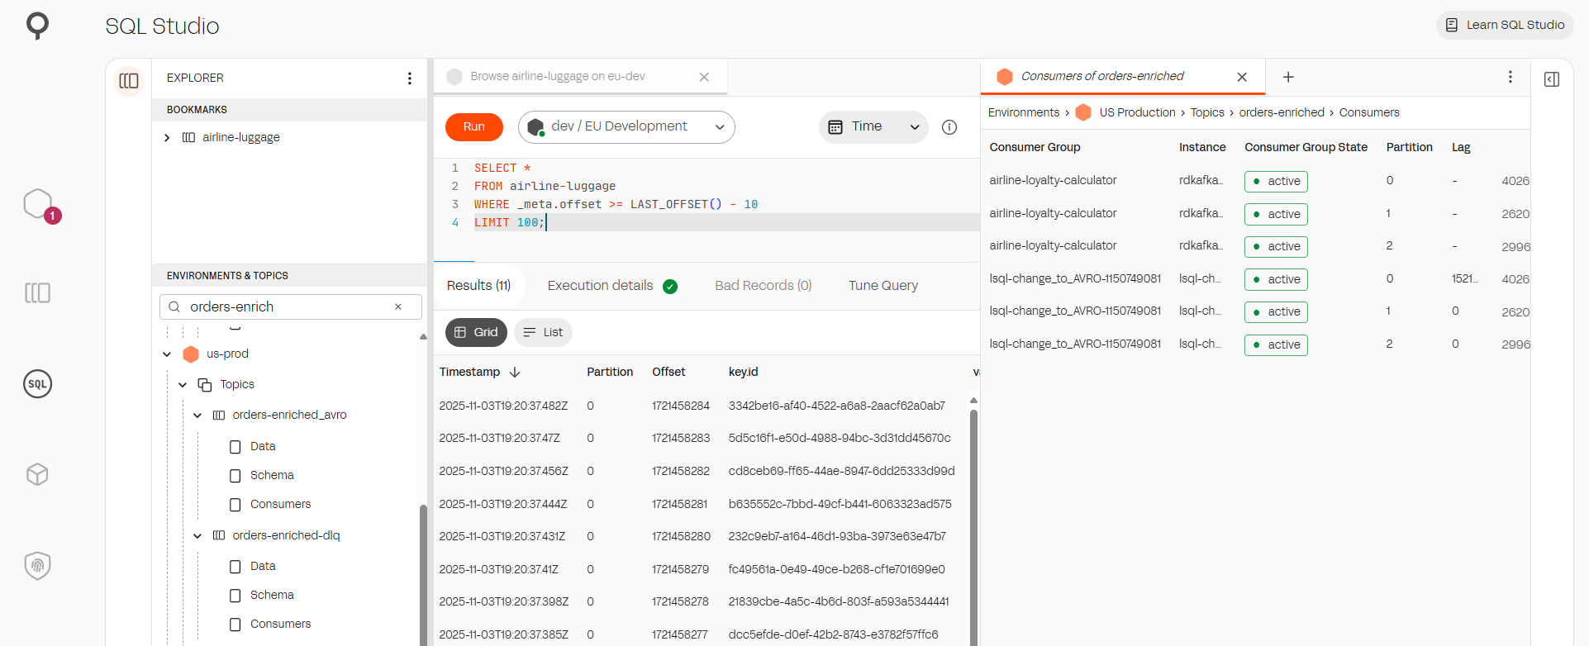Switch results to Grid view
The width and height of the screenshot is (1589, 646).
point(475,332)
